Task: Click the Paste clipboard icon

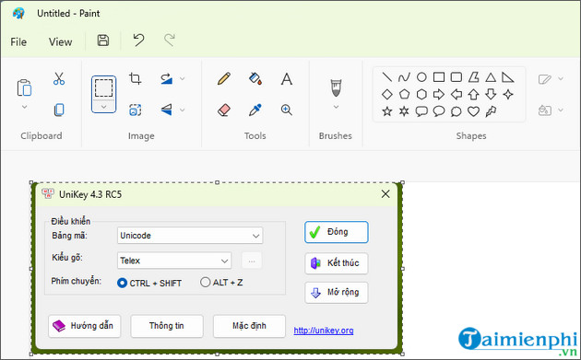Action: [x=25, y=87]
